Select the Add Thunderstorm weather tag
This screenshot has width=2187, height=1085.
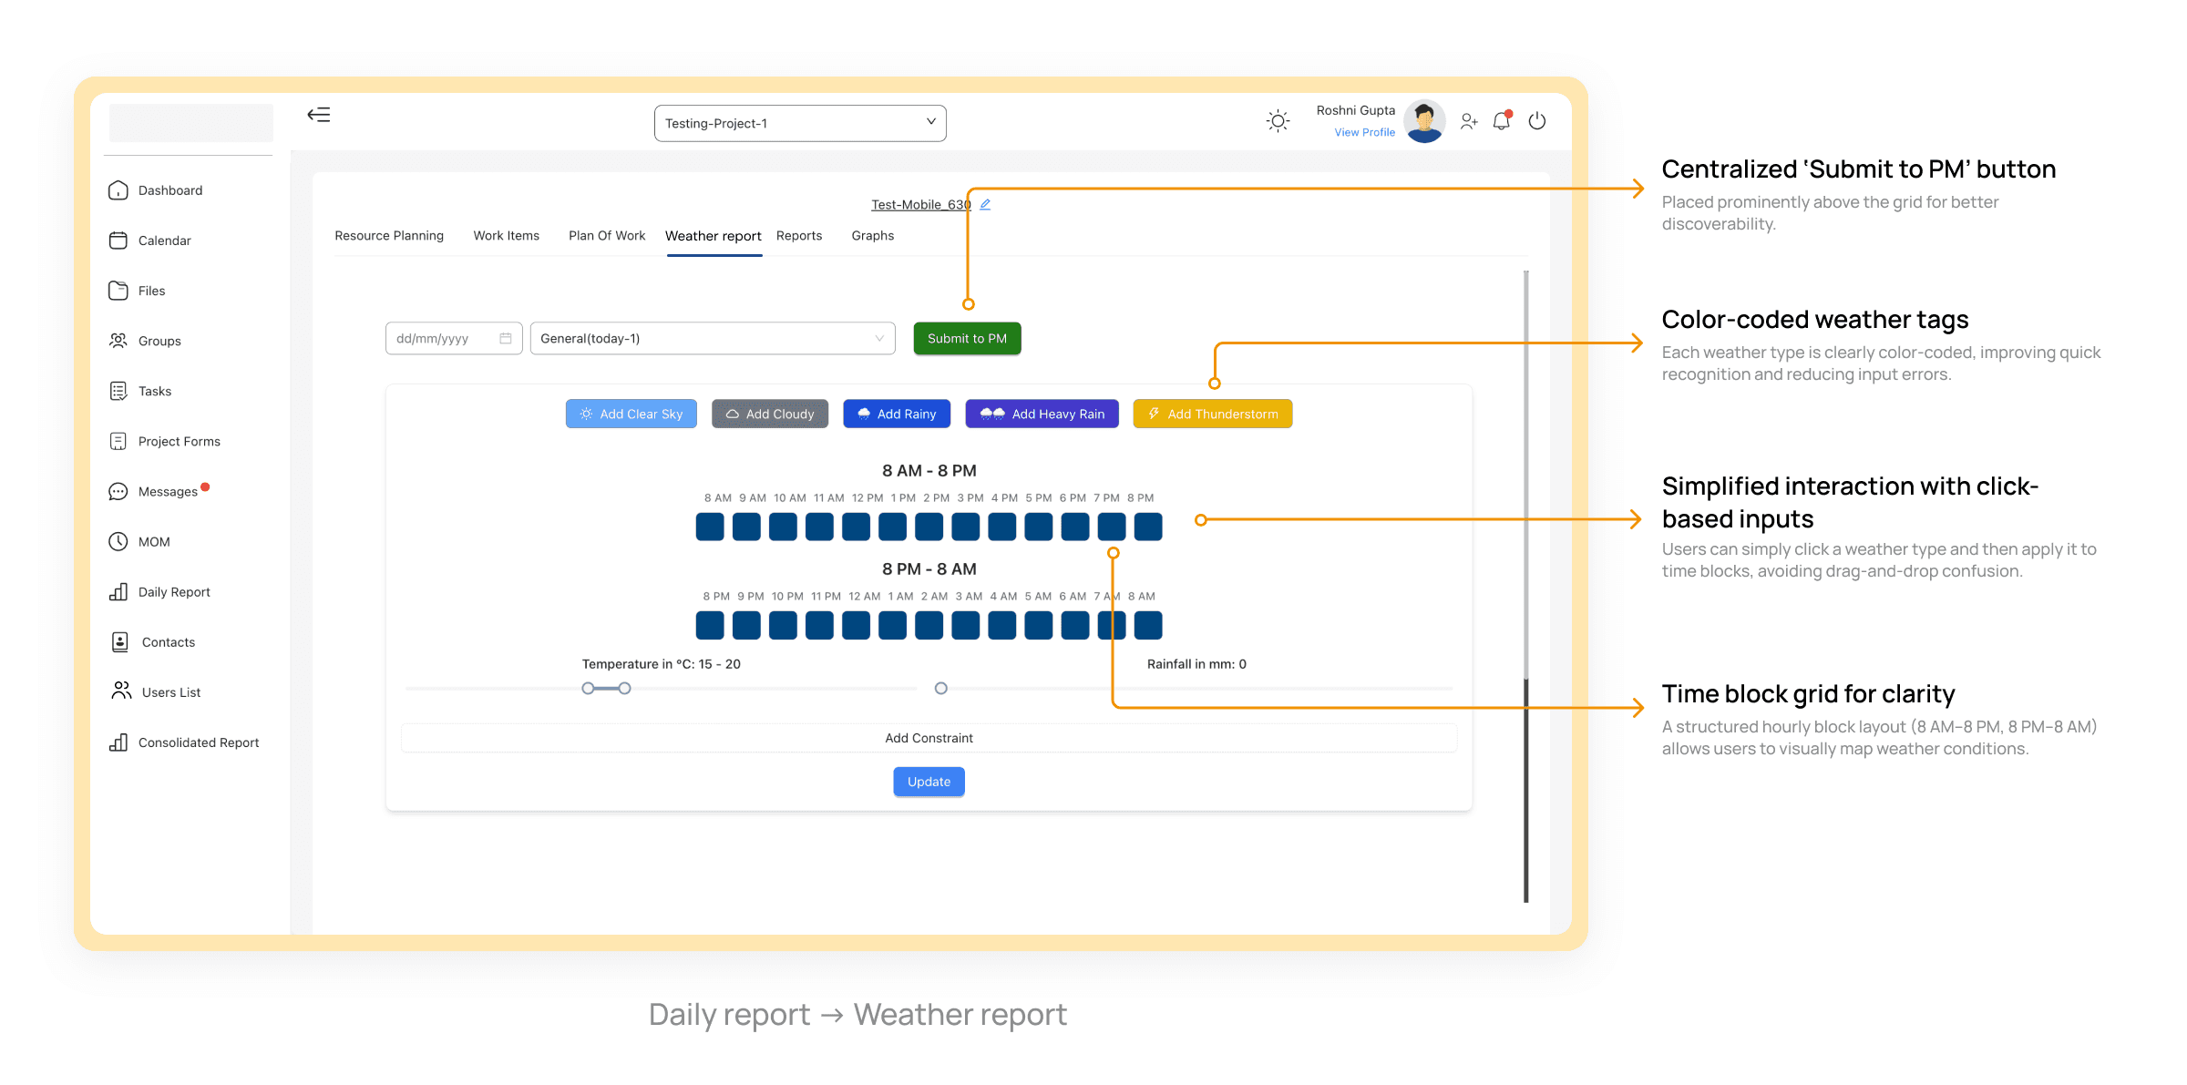(1212, 414)
